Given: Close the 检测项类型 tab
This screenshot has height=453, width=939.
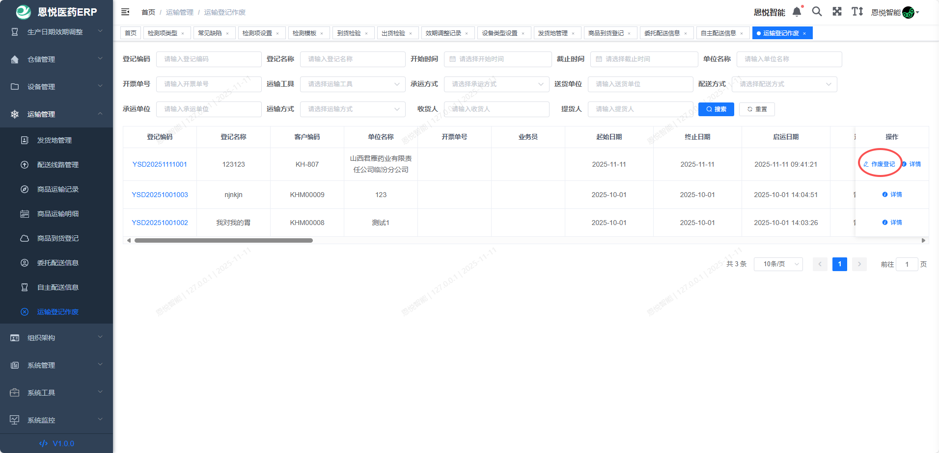Looking at the screenshot, I should [x=183, y=33].
